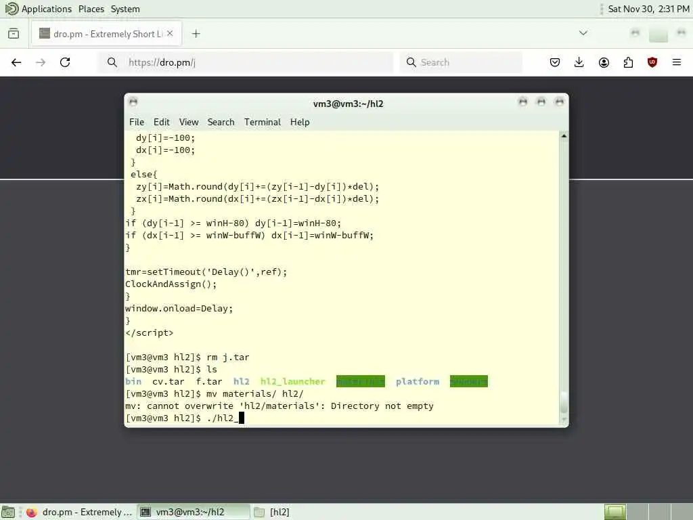Switch to the vm3@vm3:~/hl2 taskbar button
The image size is (693, 520).
pyautogui.click(x=193, y=512)
